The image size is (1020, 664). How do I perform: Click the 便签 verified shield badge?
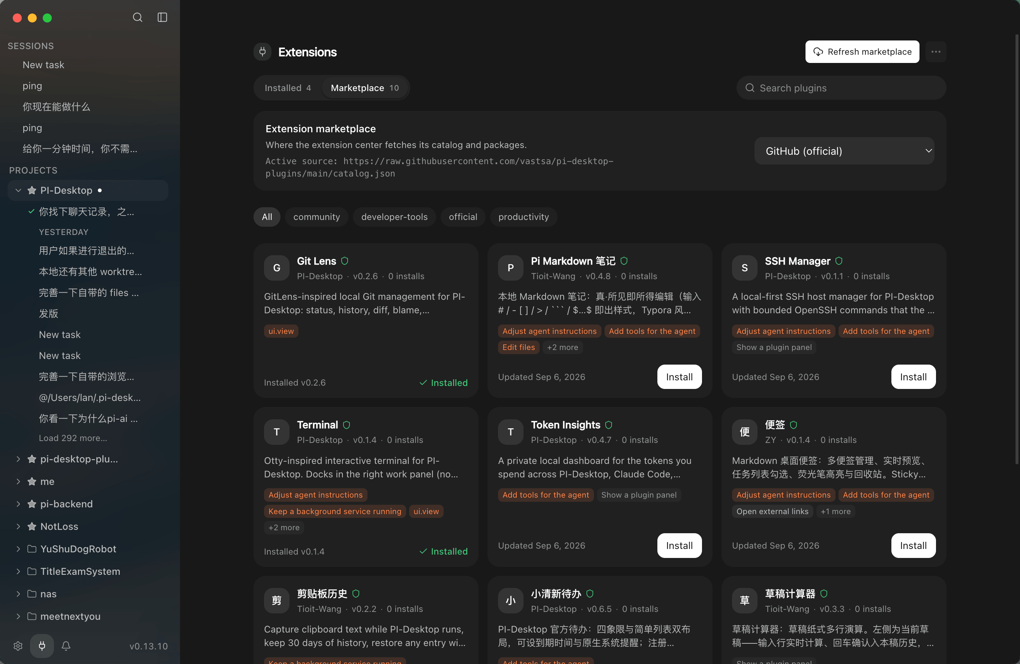tap(793, 425)
